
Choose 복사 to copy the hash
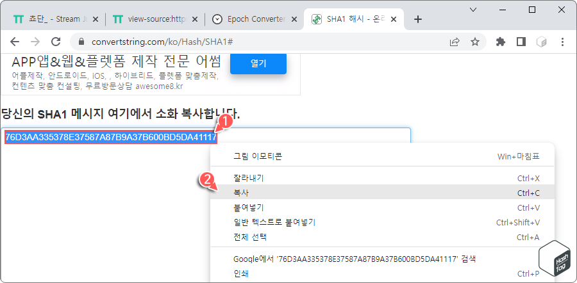click(x=382, y=193)
